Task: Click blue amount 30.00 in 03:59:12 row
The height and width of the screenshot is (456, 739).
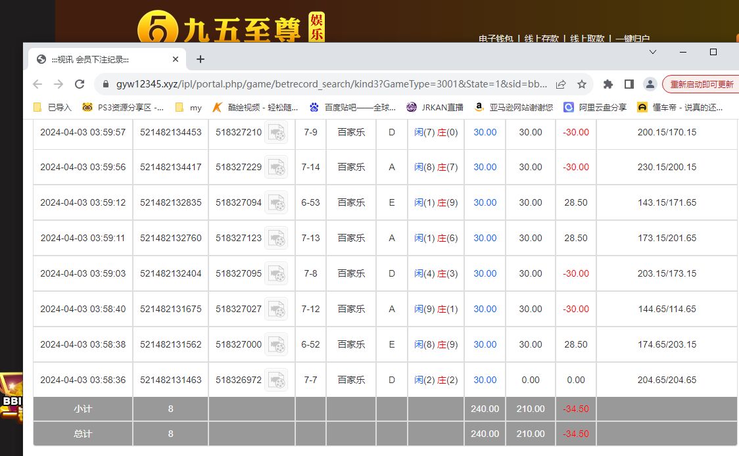Action: coord(485,202)
